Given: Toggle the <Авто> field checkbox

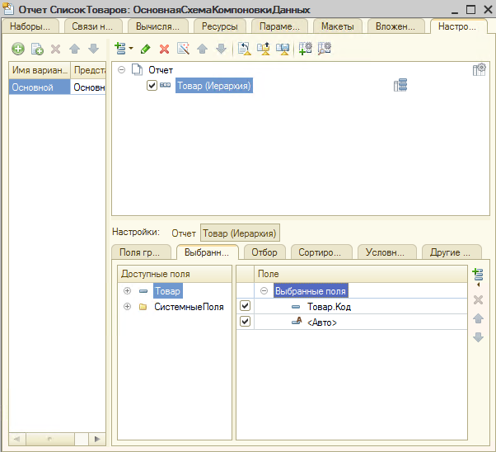Looking at the screenshot, I should (245, 322).
